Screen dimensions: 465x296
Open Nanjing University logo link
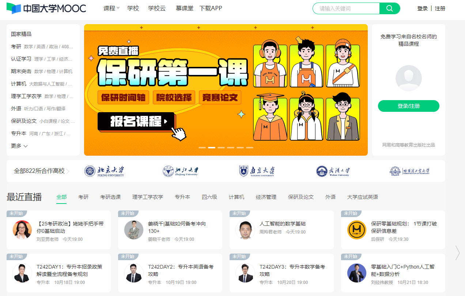click(x=257, y=171)
